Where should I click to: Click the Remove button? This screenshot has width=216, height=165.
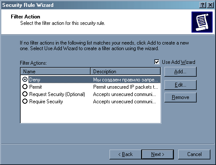180,97
